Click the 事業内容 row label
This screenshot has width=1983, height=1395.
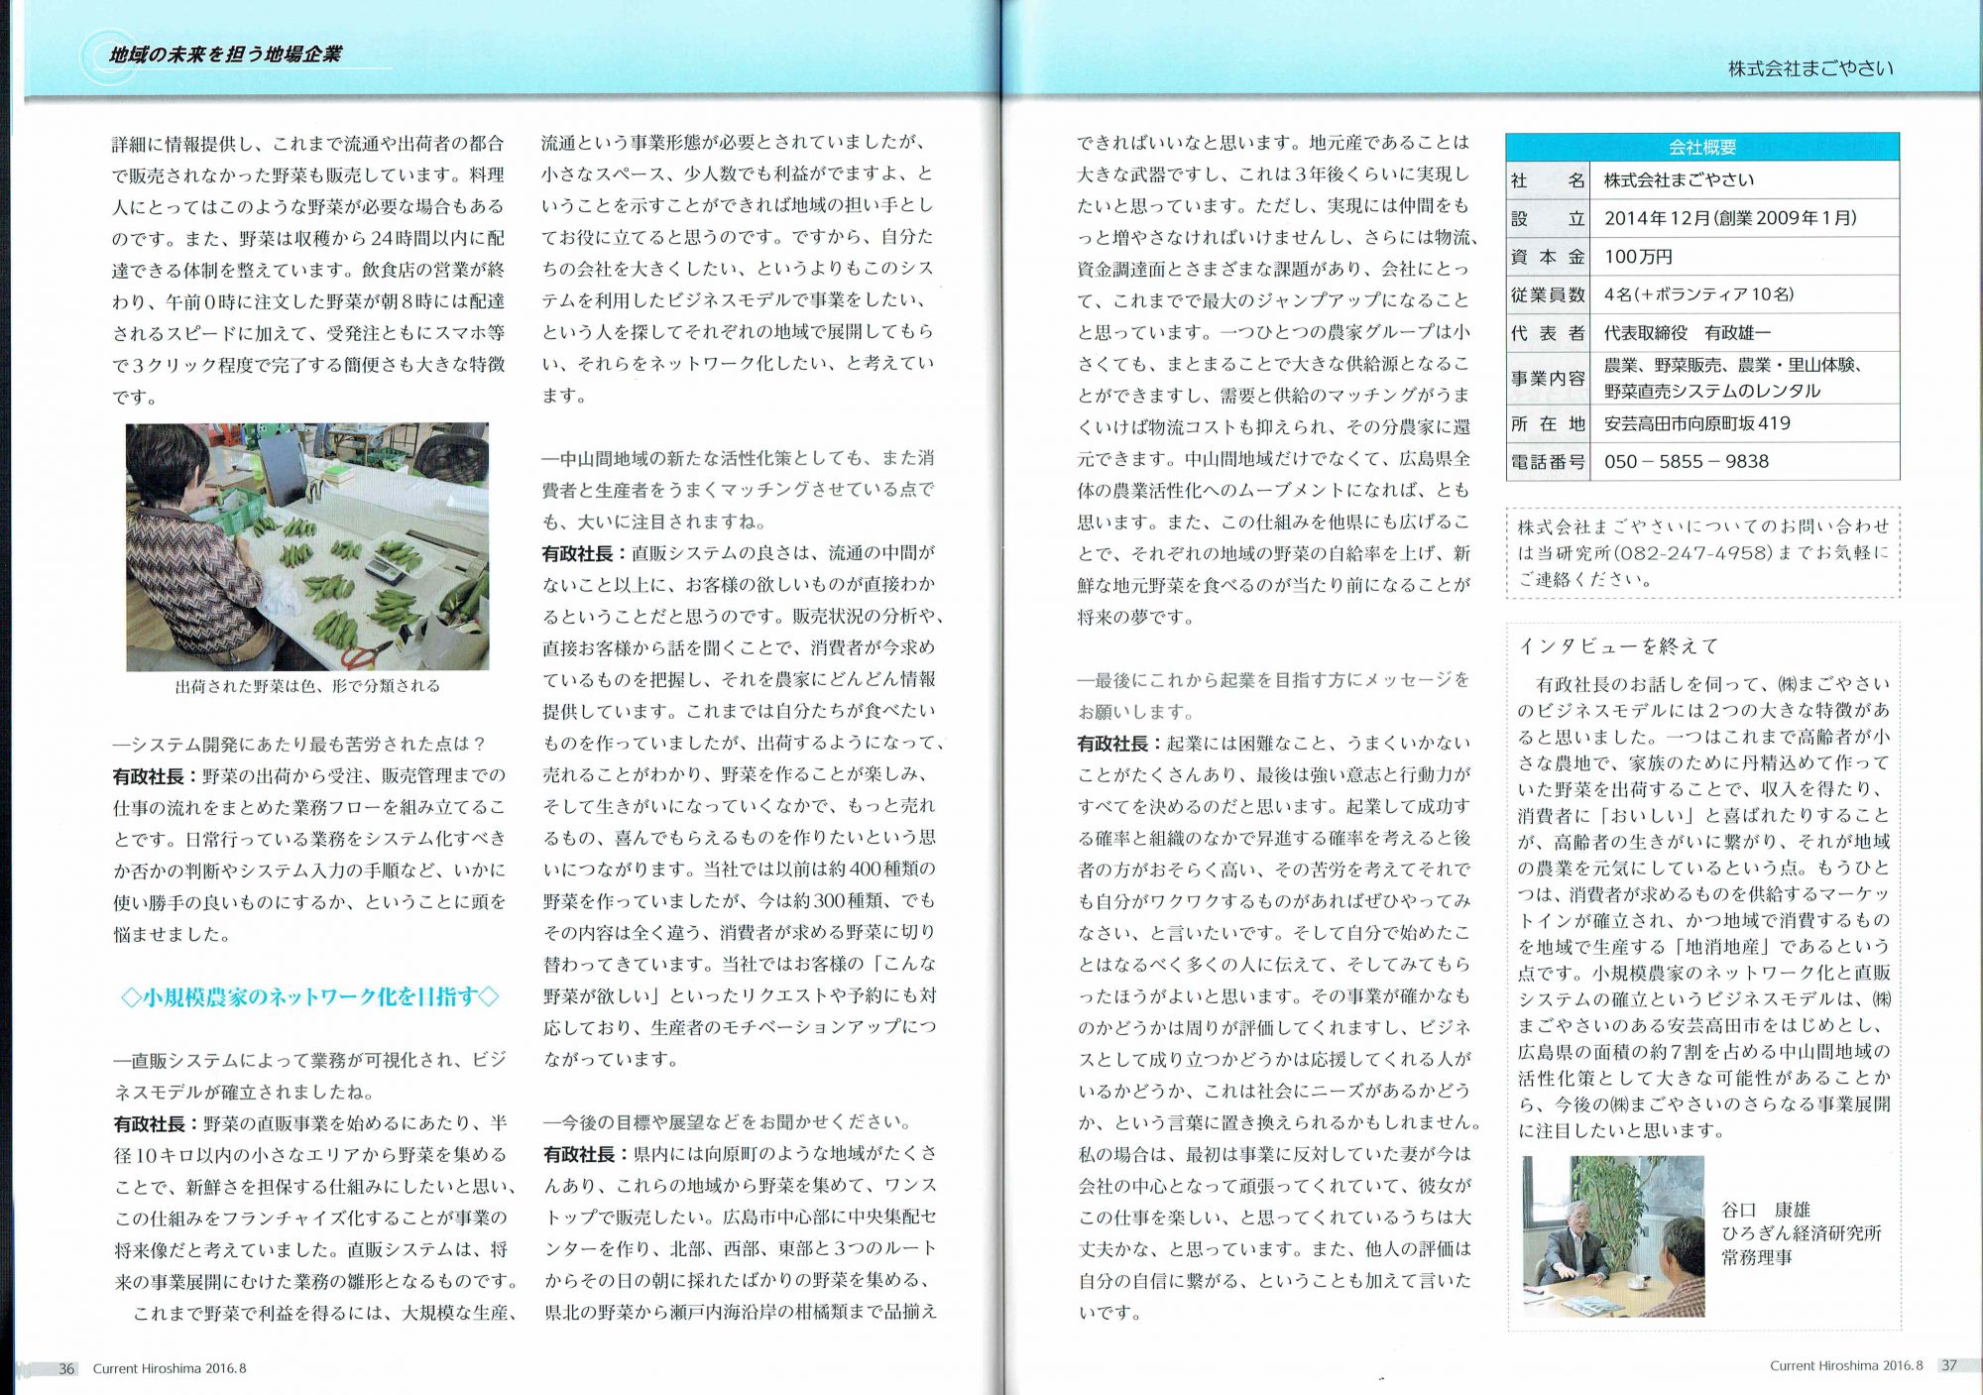click(1547, 378)
